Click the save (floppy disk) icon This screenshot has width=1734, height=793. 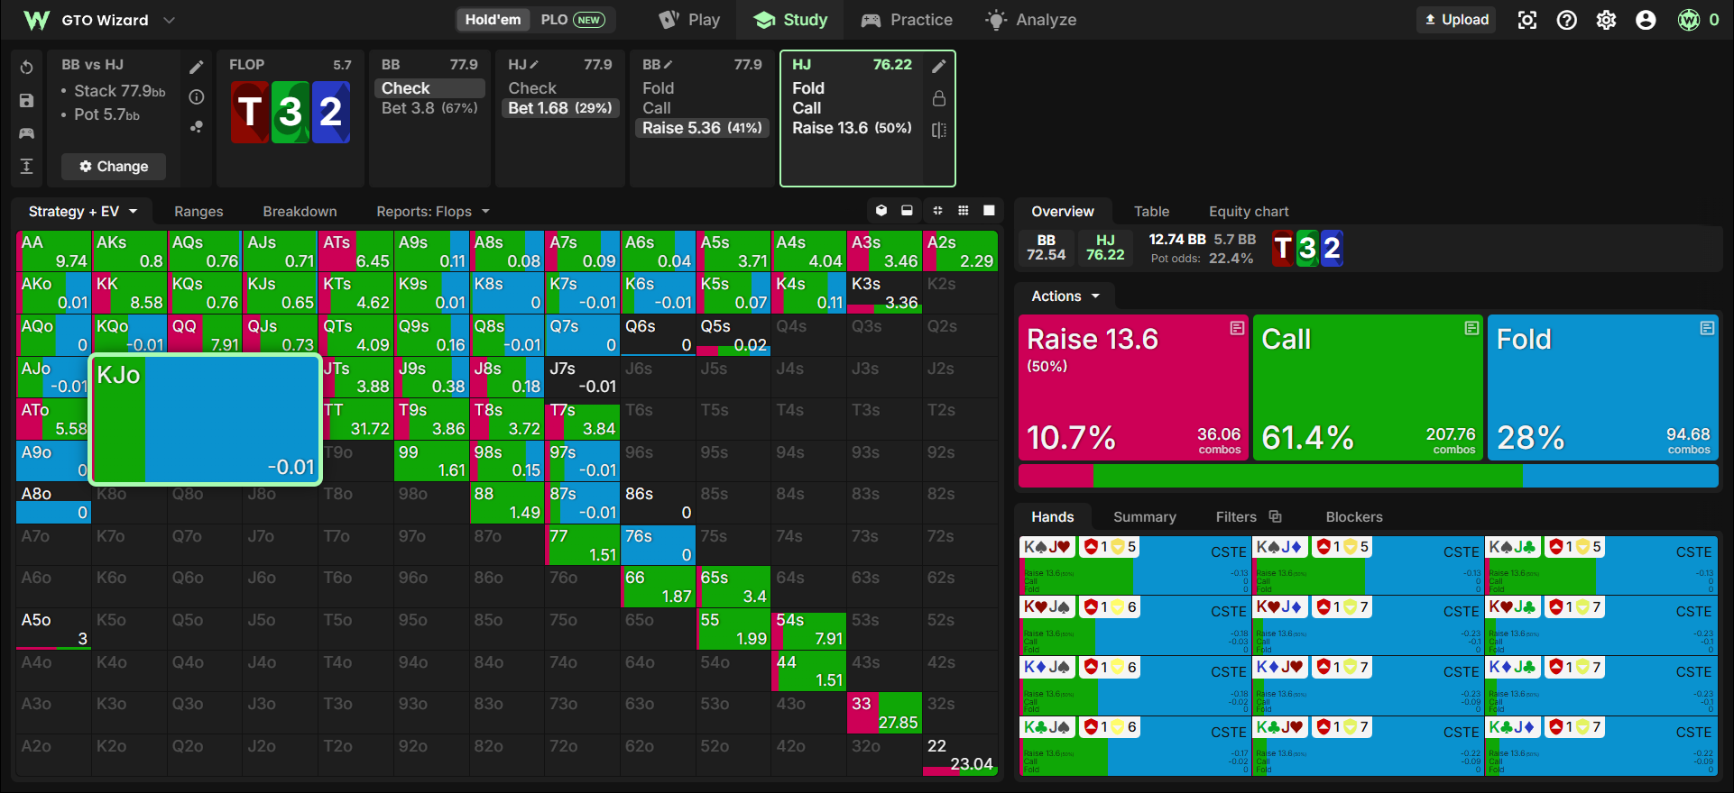[26, 101]
